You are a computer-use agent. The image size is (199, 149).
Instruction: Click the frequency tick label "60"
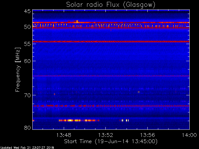27,61
